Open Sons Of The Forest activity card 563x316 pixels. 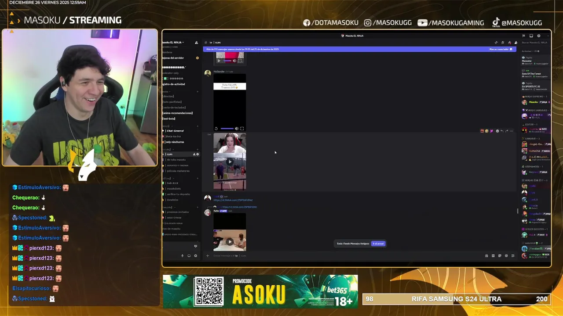click(535, 75)
